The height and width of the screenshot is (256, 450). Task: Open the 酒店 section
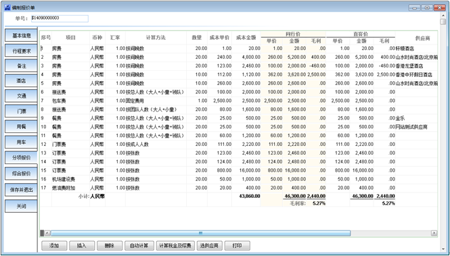click(x=21, y=81)
